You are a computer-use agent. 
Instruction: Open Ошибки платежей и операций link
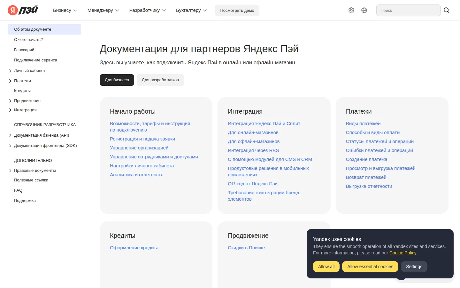[x=379, y=150]
